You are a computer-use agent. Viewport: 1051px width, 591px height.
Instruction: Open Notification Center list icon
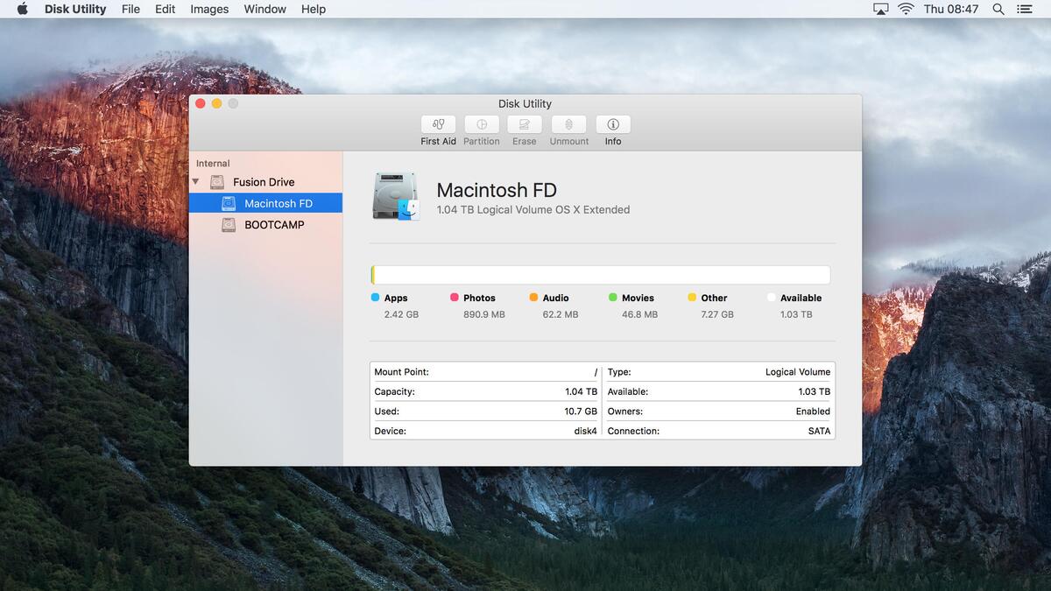[x=1024, y=9]
